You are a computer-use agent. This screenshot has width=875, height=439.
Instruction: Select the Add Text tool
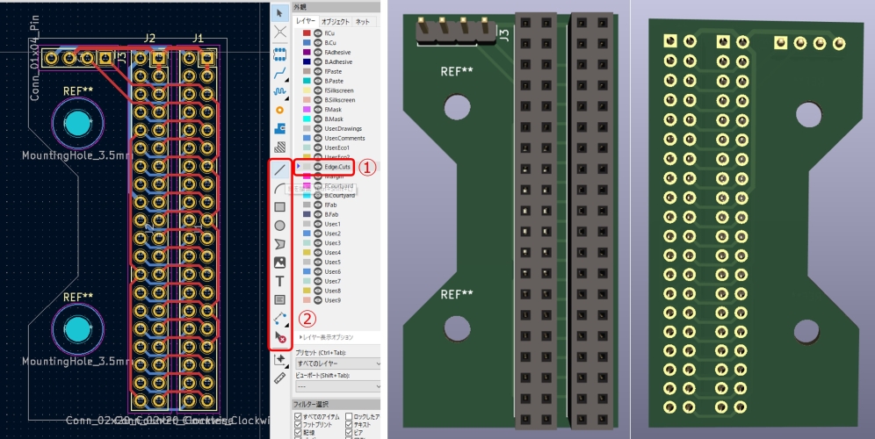[x=279, y=281]
